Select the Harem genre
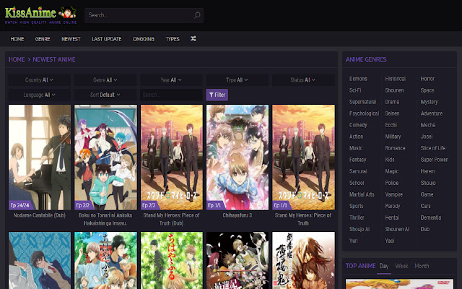The height and width of the screenshot is (289, 462). pyautogui.click(x=427, y=171)
